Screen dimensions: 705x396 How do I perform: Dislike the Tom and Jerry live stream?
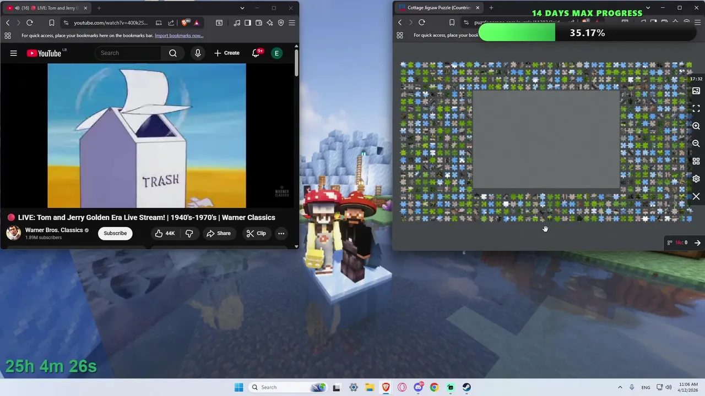[x=189, y=233]
